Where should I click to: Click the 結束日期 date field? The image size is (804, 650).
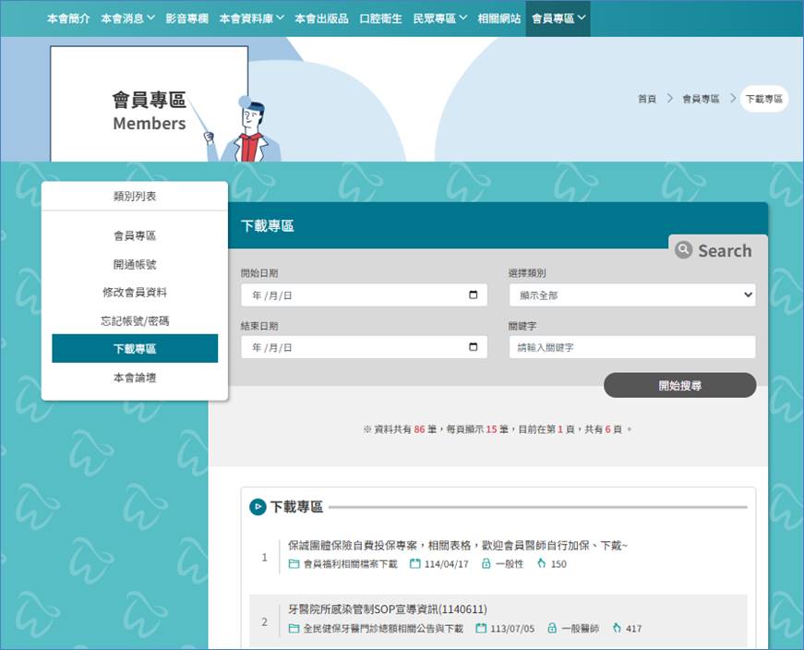(364, 347)
